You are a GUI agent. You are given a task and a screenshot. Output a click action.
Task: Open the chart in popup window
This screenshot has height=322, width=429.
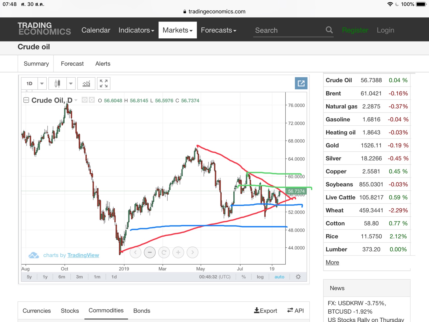point(301,83)
